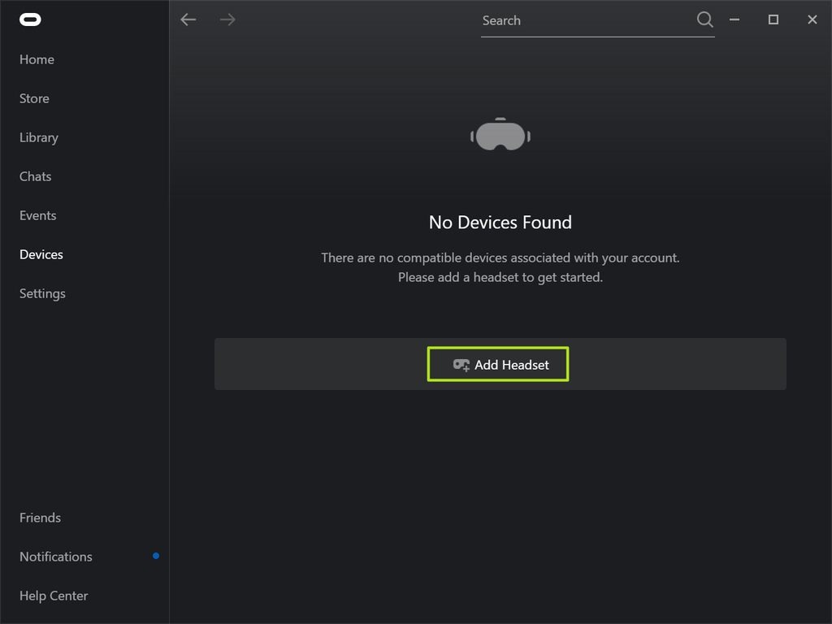Image resolution: width=832 pixels, height=624 pixels.
Task: Click the VR headset illustration
Action: [500, 135]
